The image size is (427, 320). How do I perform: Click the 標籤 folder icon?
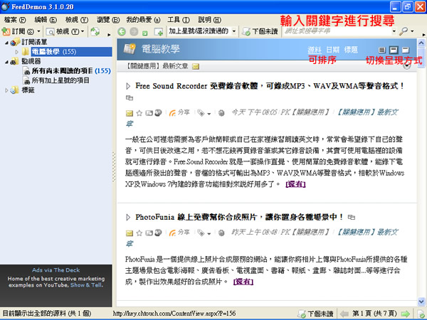[15, 90]
